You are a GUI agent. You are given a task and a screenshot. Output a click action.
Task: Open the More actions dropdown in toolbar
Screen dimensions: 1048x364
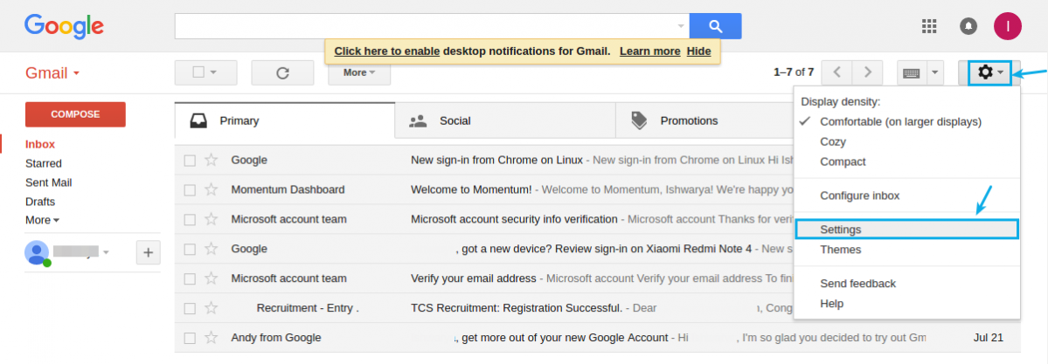(x=359, y=72)
